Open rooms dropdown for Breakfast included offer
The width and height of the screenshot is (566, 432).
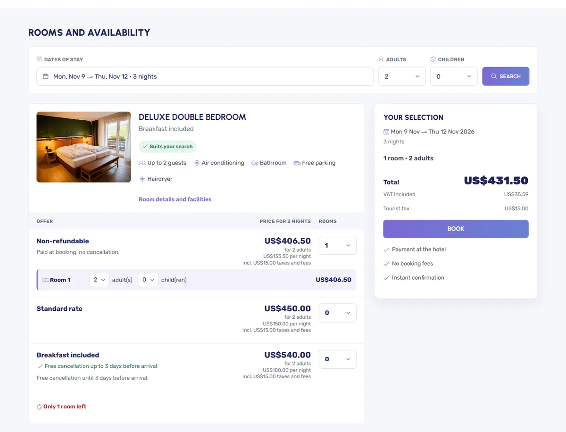pos(338,359)
